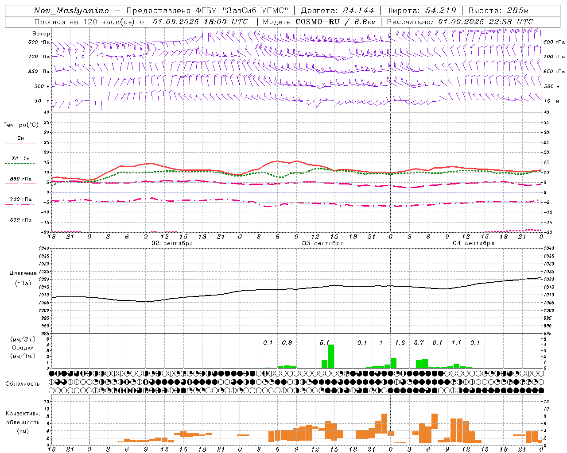This screenshot has width=567, height=453.
Task: Click the 1.6 precipitation total value
Action: coord(400,342)
